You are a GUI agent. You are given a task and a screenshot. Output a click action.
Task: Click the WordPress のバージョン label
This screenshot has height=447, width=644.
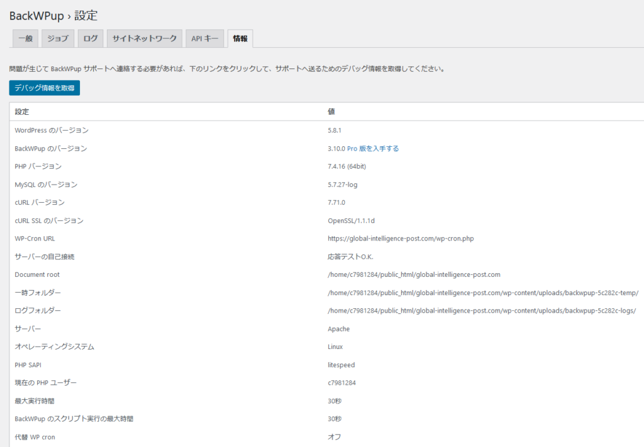(x=52, y=131)
